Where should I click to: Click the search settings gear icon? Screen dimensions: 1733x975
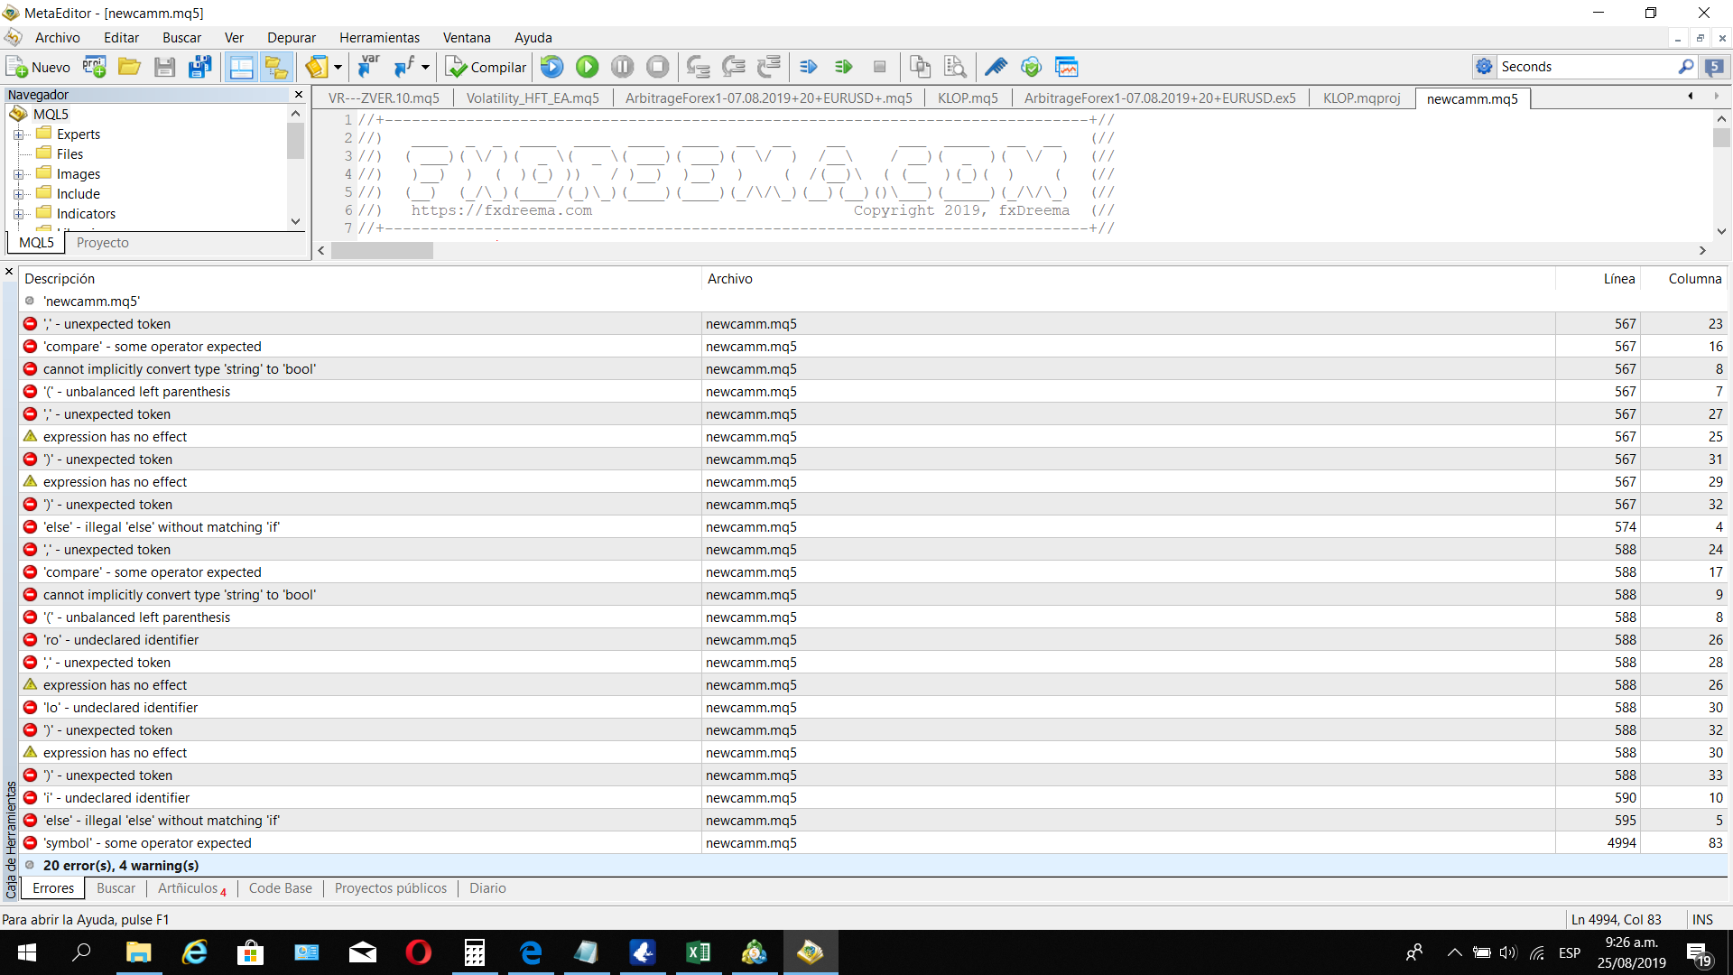[1484, 67]
